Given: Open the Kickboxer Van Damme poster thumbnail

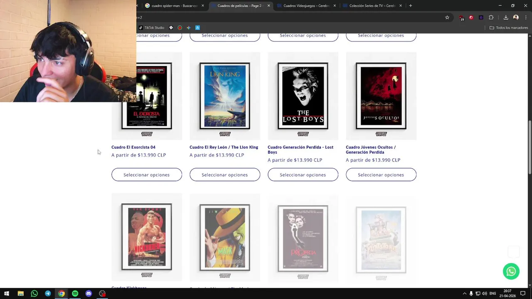Looking at the screenshot, I should 147,237.
